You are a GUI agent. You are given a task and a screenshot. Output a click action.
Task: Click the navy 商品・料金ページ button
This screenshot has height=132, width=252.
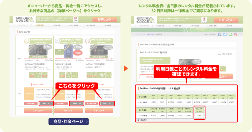tap(69, 121)
